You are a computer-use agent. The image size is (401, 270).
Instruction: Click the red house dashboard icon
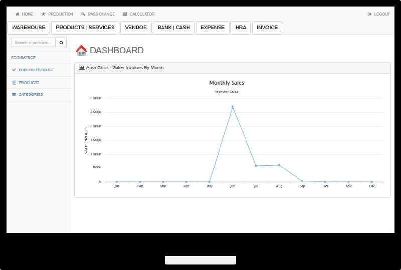[81, 50]
